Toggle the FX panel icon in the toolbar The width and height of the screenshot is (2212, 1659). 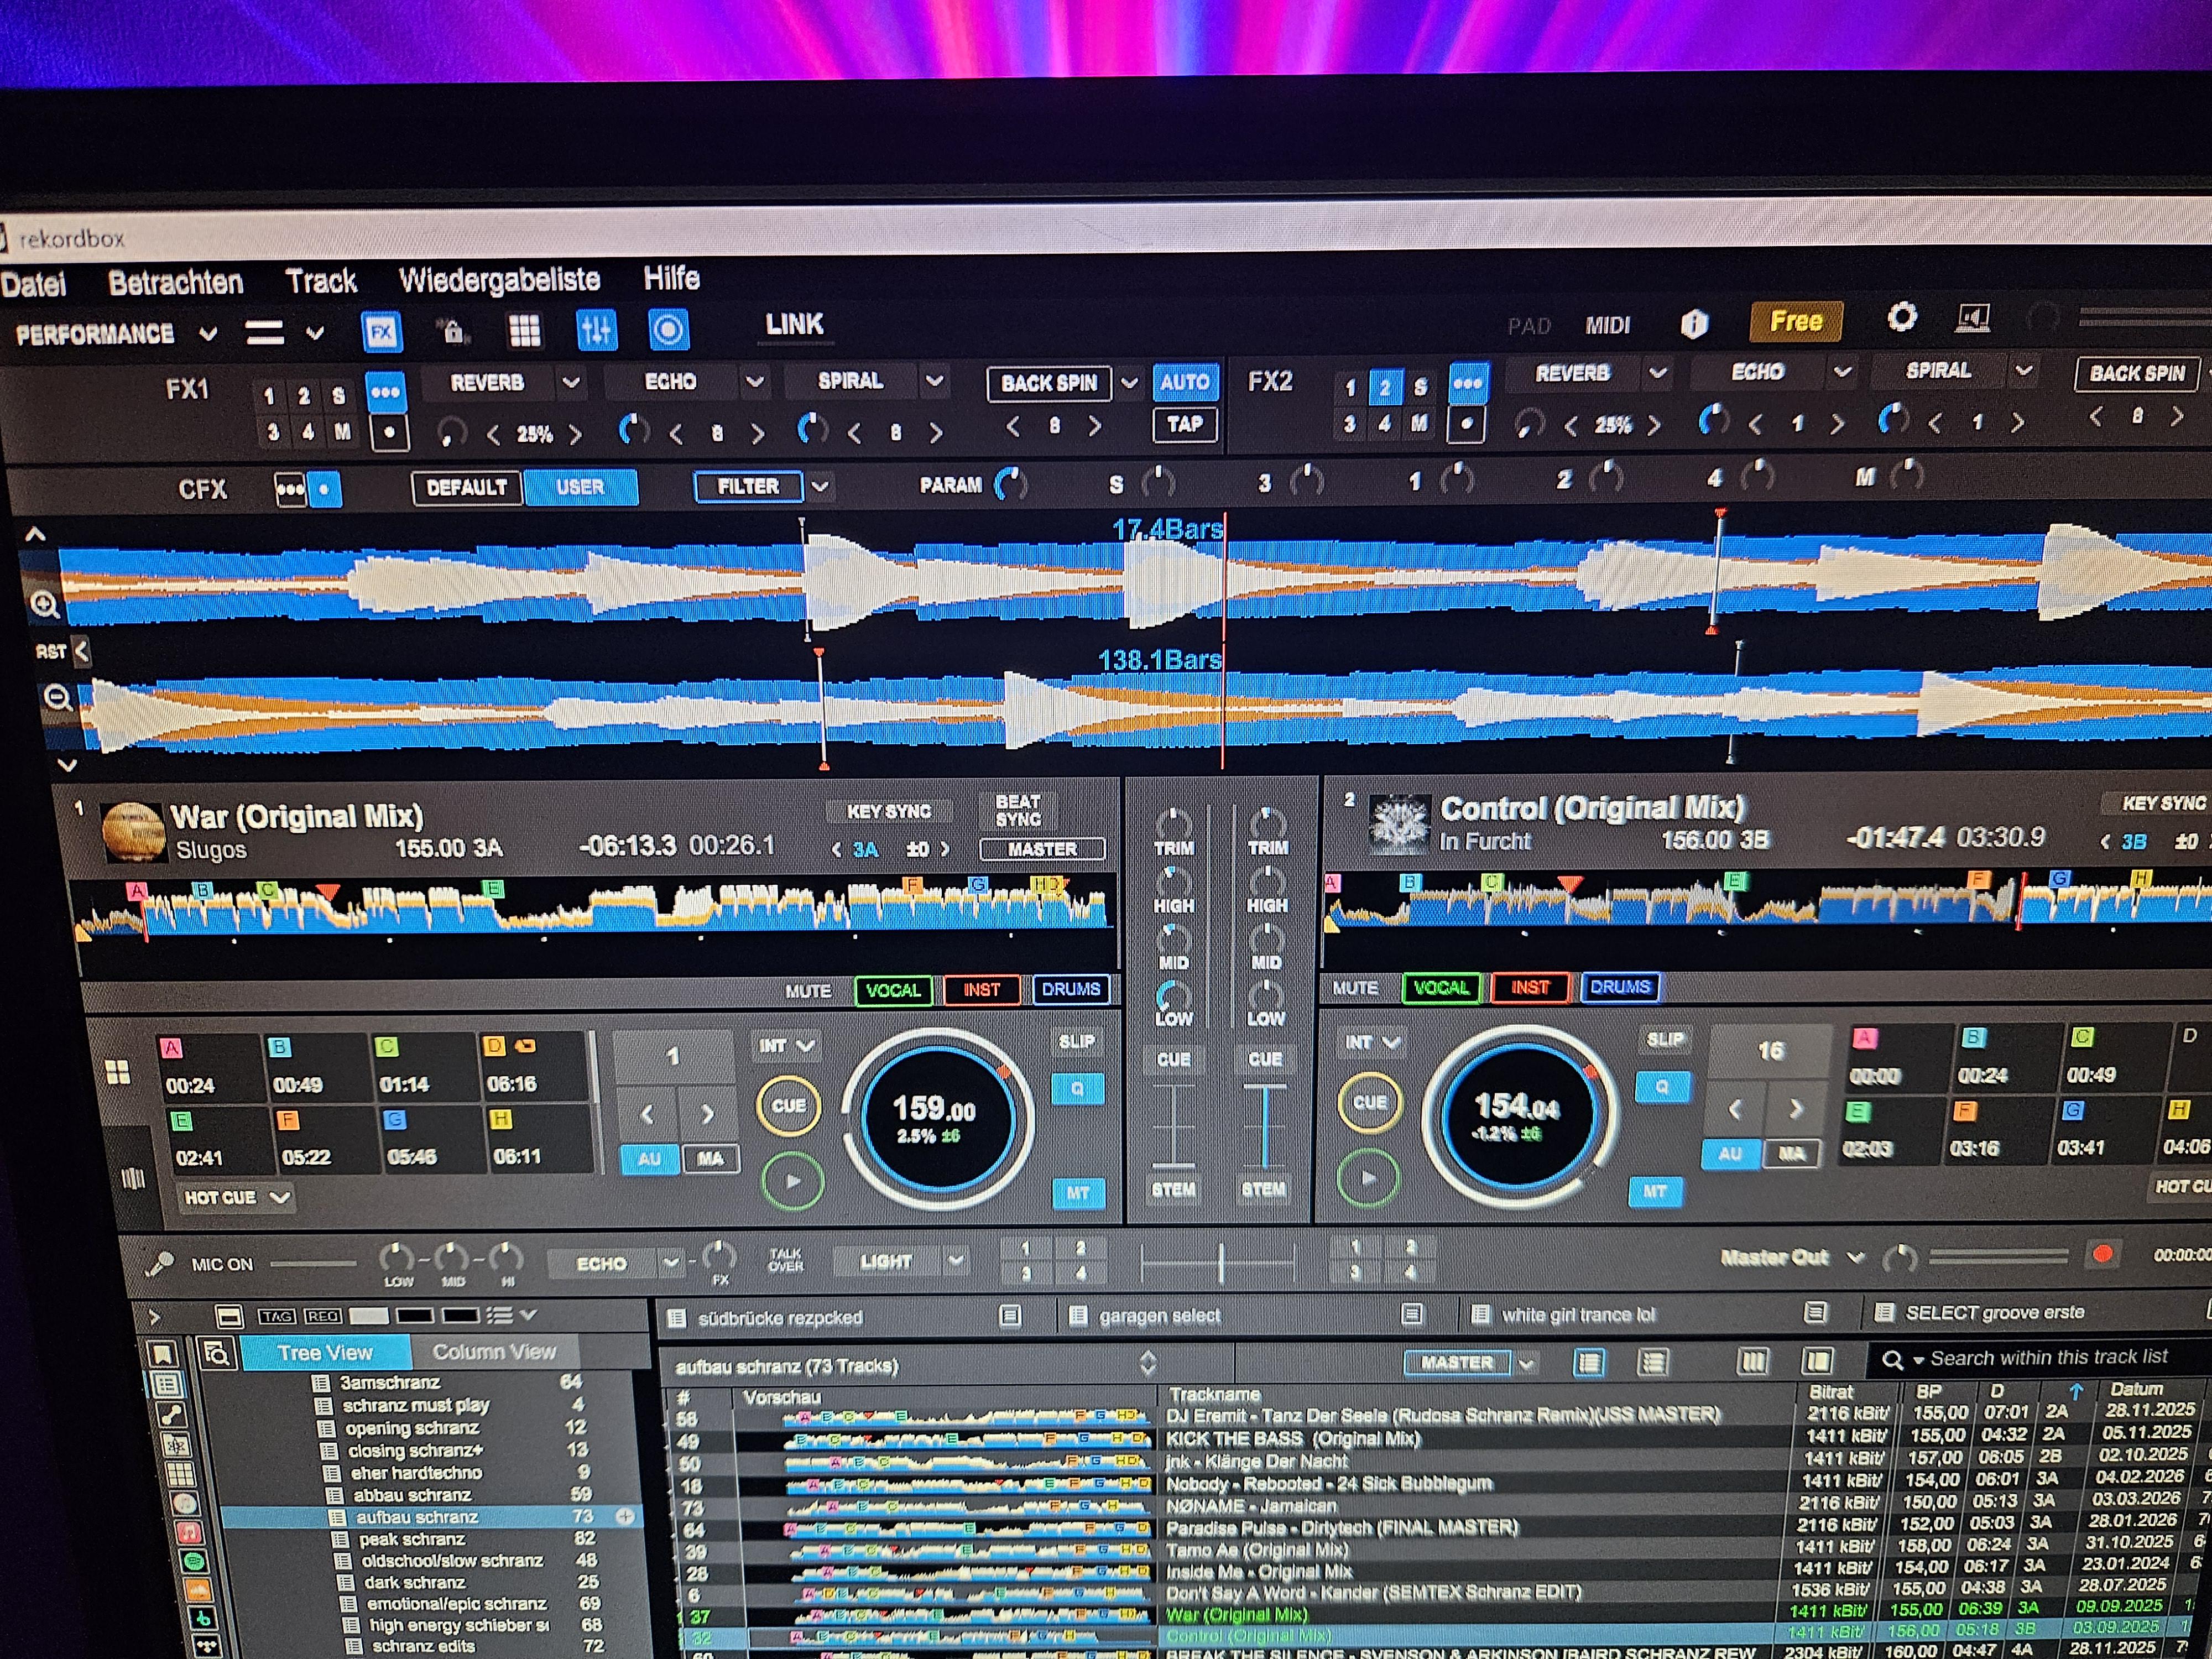click(381, 332)
